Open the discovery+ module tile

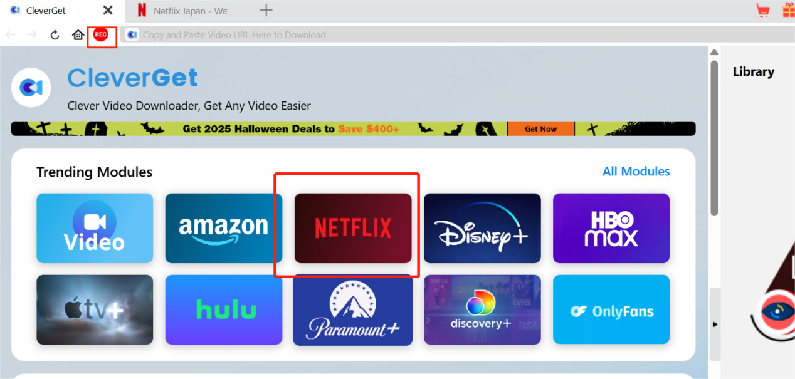tap(482, 309)
